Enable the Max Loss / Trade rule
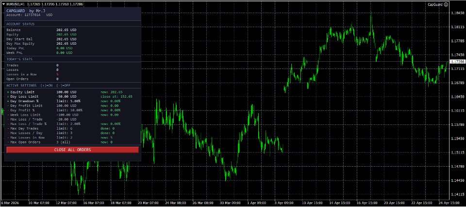Screen dimensions: 466x207 click(x=8, y=119)
